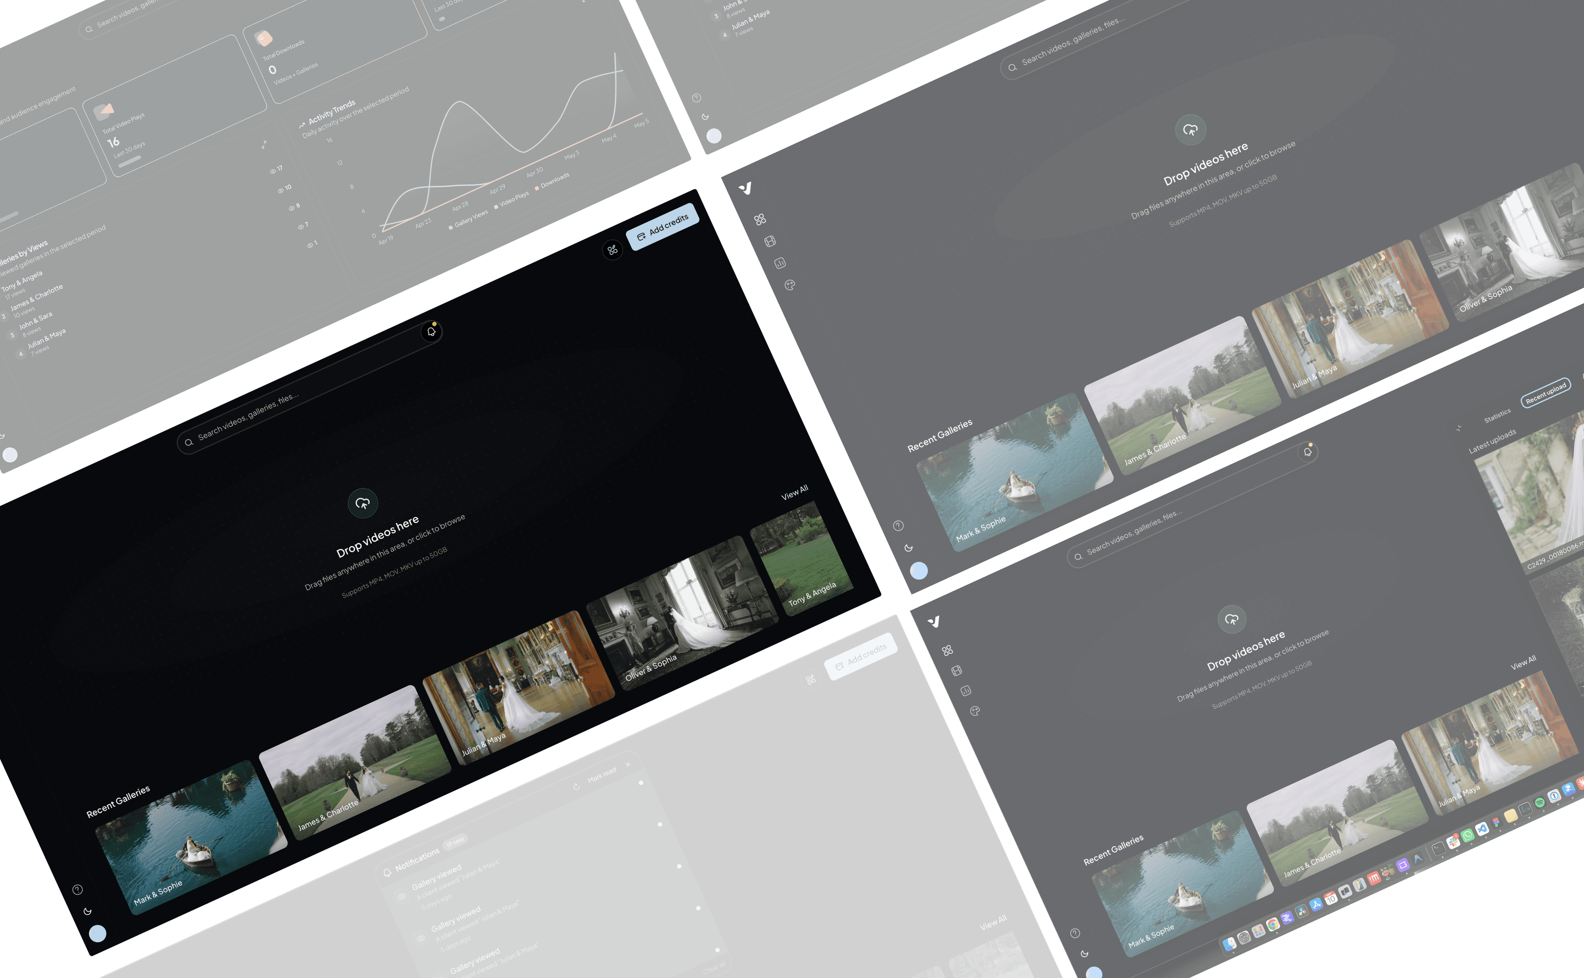Open Oliver & Sophia gallery in central dark window
1584x978 pixels.
pos(682,613)
